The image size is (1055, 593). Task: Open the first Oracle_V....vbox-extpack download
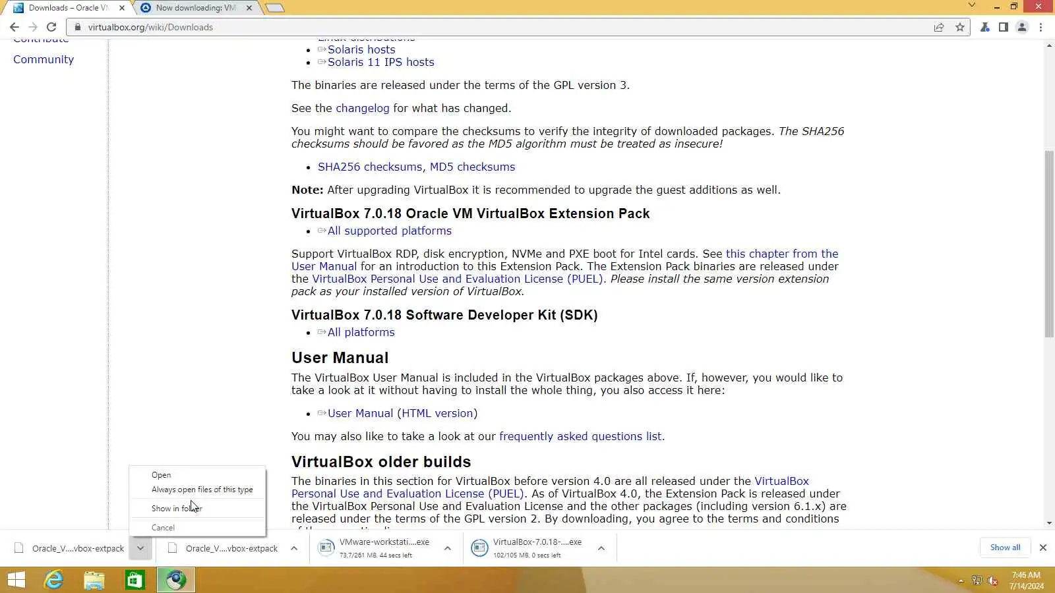(69, 548)
